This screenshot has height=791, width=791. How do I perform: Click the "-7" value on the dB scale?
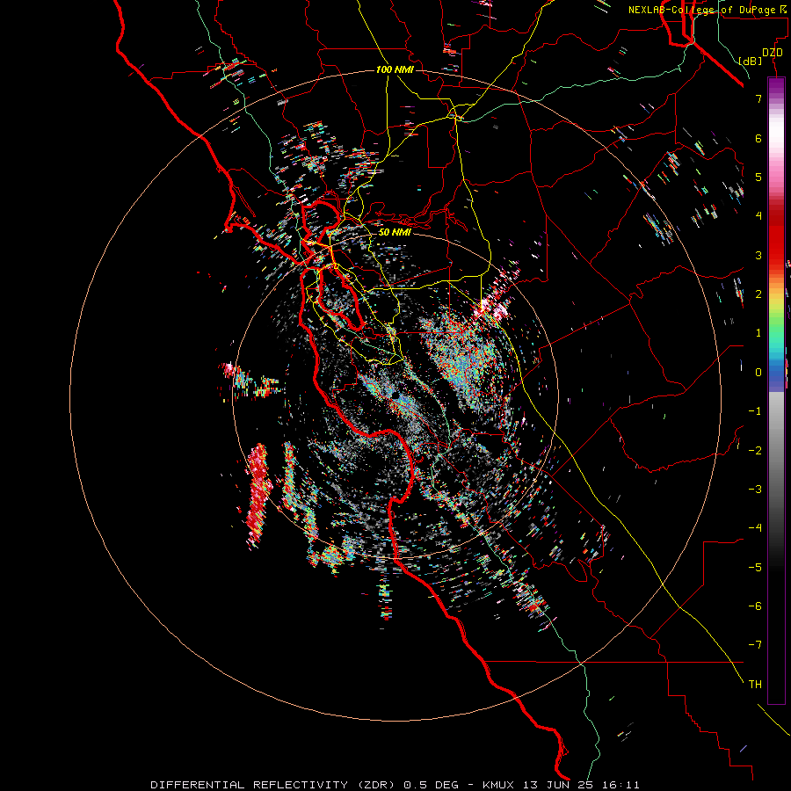coord(755,645)
